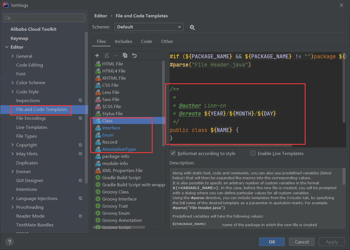Click the Revert to original template icon
Screen dimensions: 350x250
(134, 55)
